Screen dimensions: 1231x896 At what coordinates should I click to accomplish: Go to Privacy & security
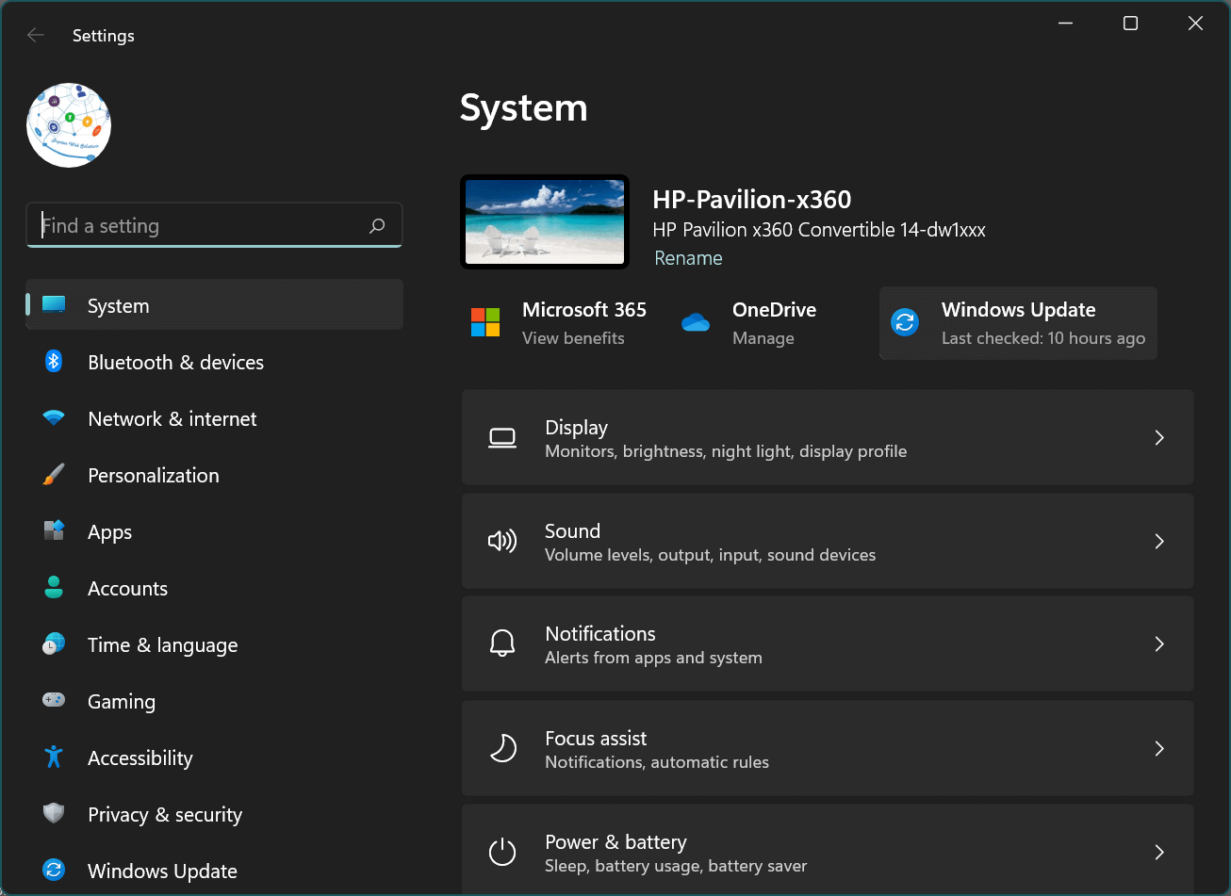coord(214,814)
